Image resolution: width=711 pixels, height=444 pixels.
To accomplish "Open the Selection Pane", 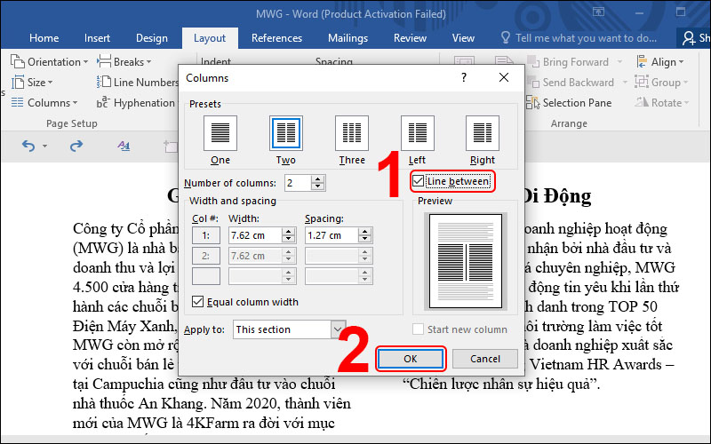I will pyautogui.click(x=569, y=103).
